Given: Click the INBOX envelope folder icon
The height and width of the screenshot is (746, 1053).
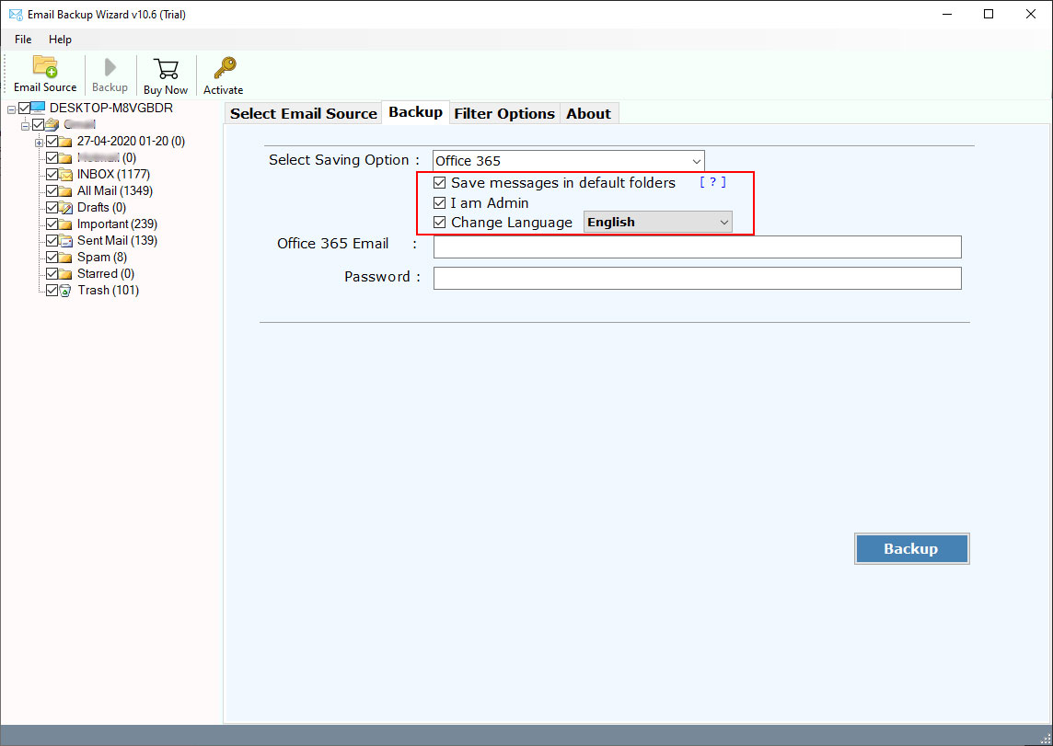Looking at the screenshot, I should [x=66, y=175].
